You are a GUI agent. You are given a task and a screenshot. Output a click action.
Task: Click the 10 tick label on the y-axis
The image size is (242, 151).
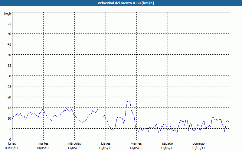click(x=9, y=118)
